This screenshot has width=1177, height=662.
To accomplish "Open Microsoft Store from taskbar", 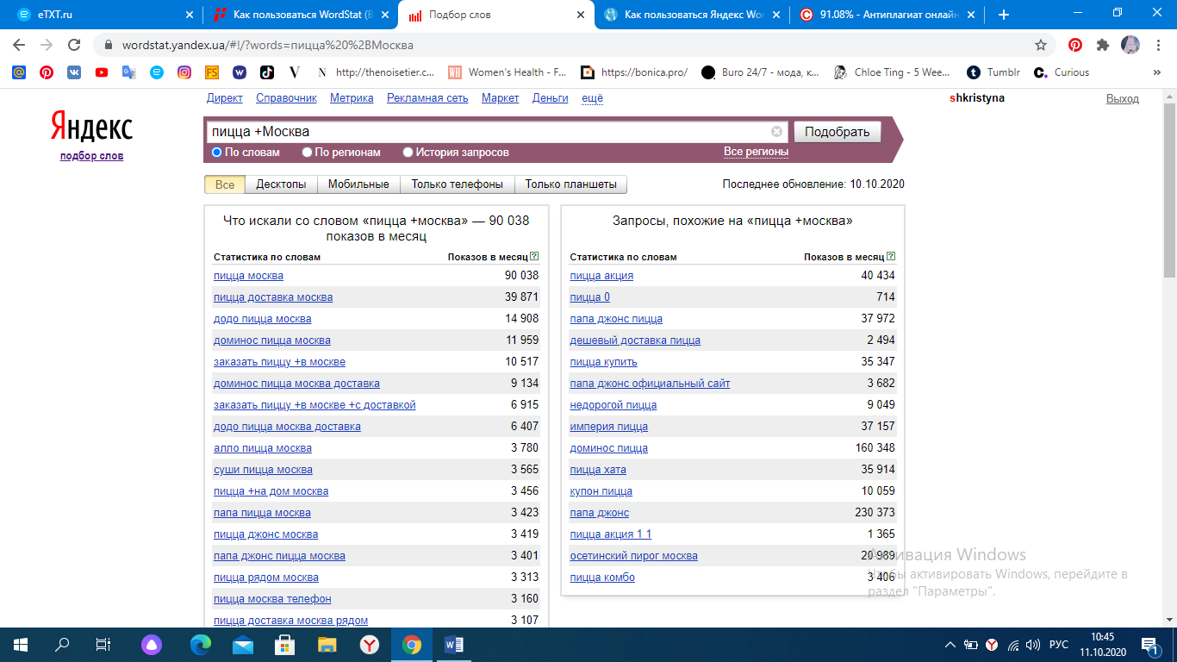I will click(284, 644).
